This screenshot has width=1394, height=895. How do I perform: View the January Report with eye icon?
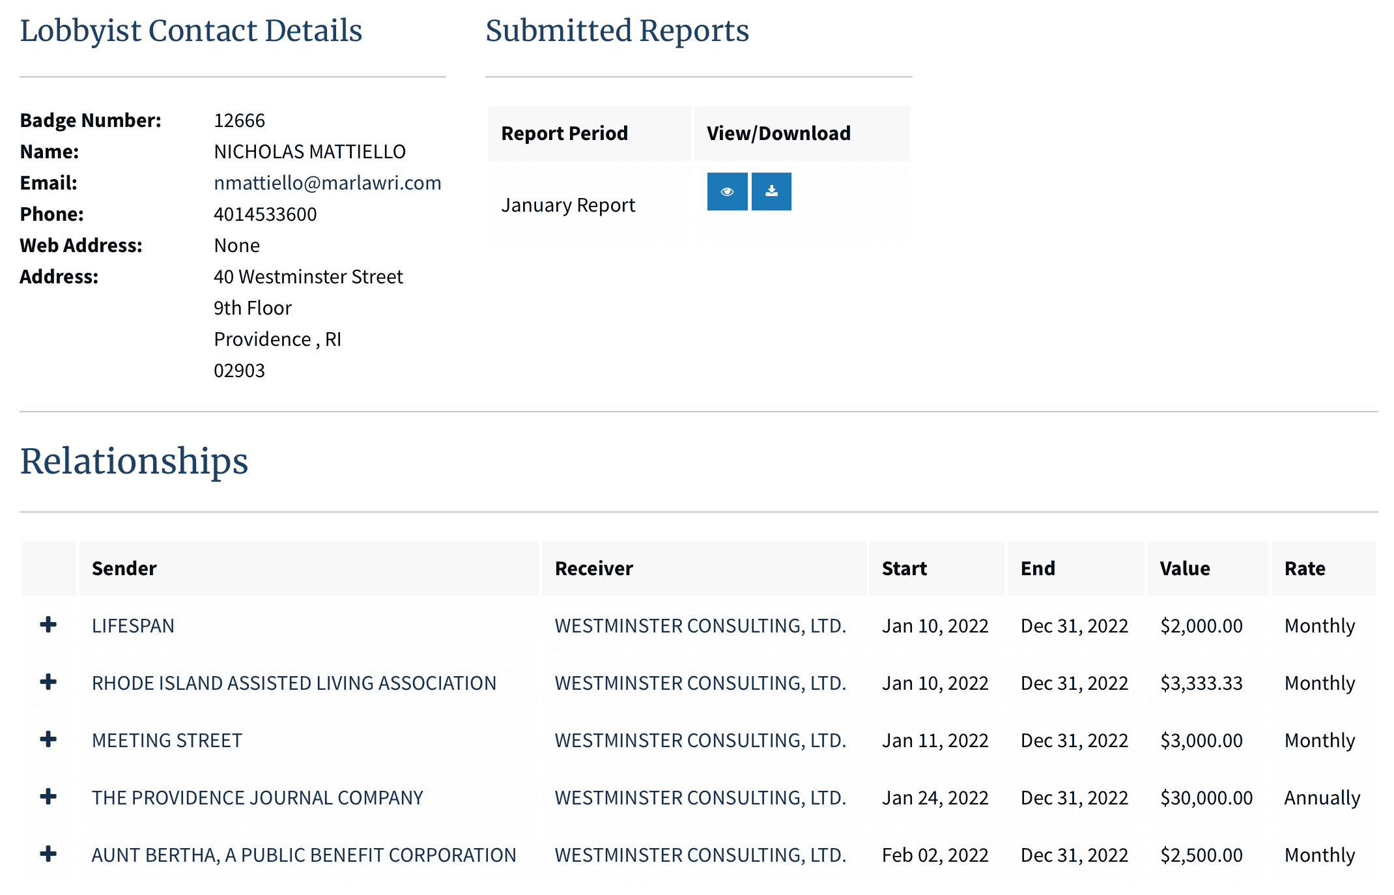click(x=727, y=192)
